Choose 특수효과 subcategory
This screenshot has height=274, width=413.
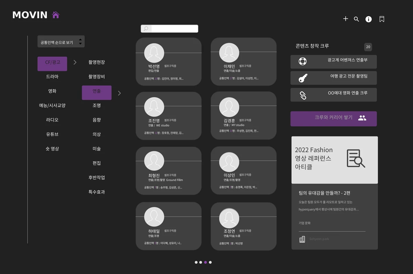point(97,192)
